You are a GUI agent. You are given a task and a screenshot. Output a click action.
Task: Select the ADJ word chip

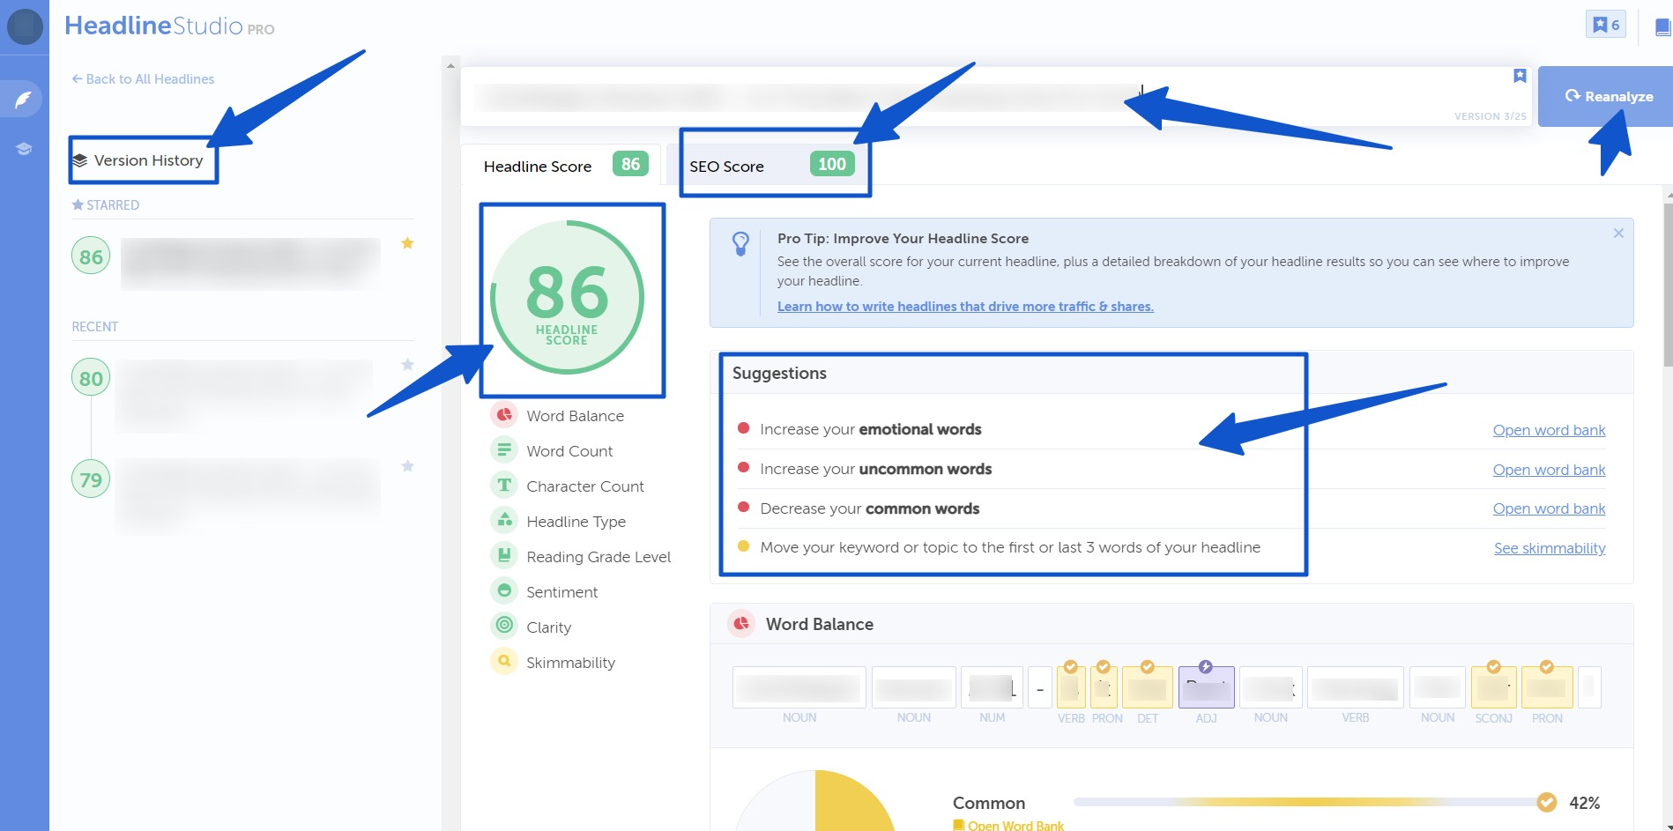coord(1206,687)
